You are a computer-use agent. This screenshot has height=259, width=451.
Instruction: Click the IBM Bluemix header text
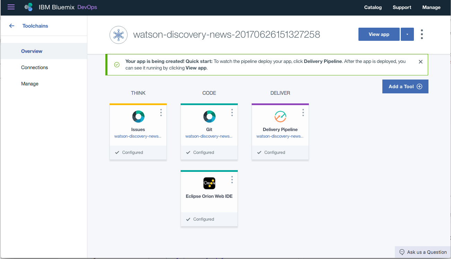point(57,7)
